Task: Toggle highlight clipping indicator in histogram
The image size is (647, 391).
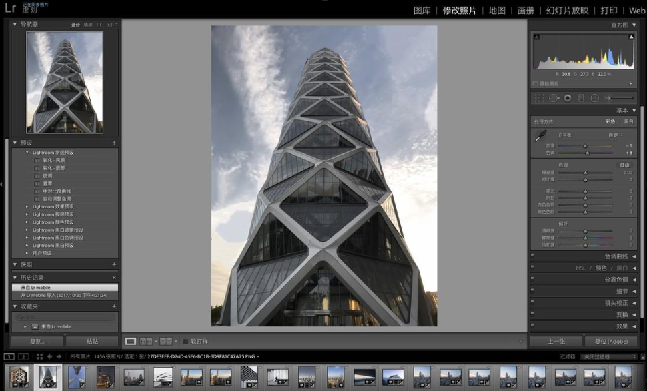Action: pyautogui.click(x=631, y=37)
